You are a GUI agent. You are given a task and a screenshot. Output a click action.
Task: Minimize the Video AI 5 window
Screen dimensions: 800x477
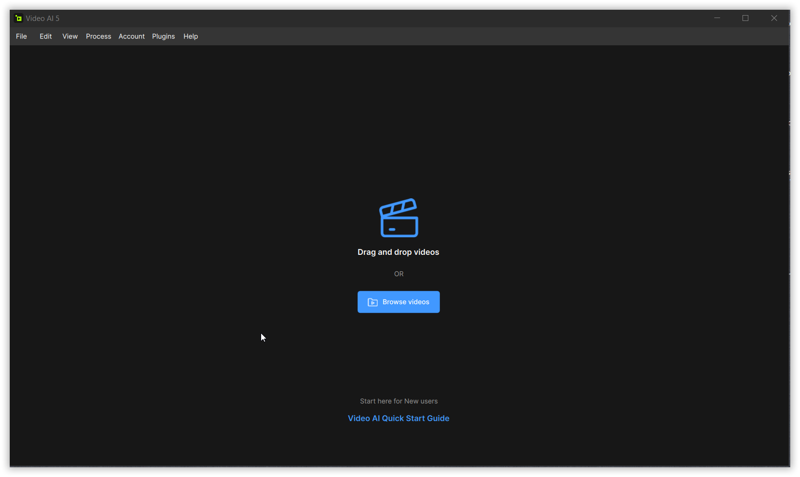click(x=717, y=18)
